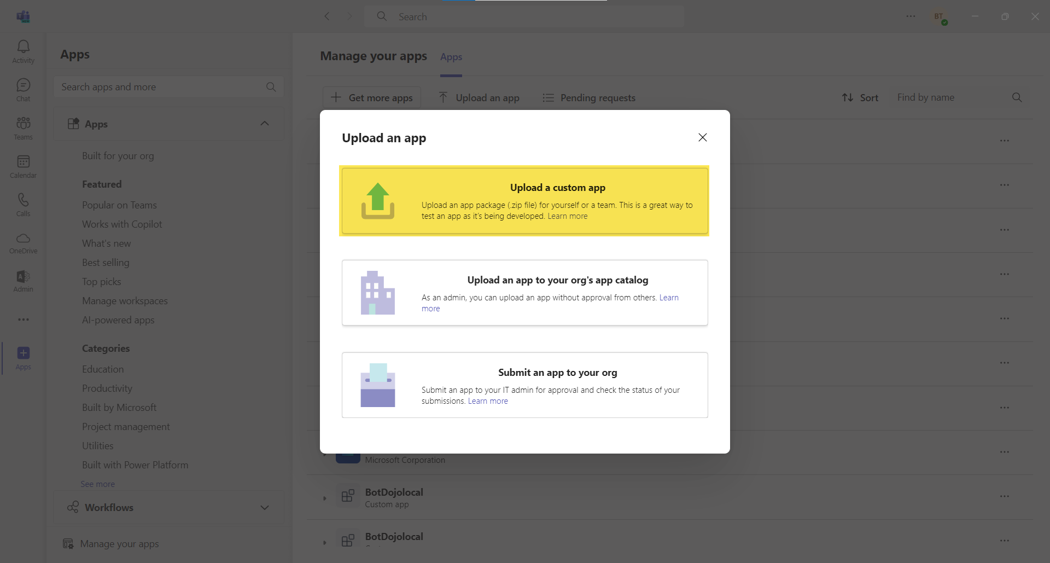Choose the Education category
Viewport: 1050px width, 563px height.
103,369
